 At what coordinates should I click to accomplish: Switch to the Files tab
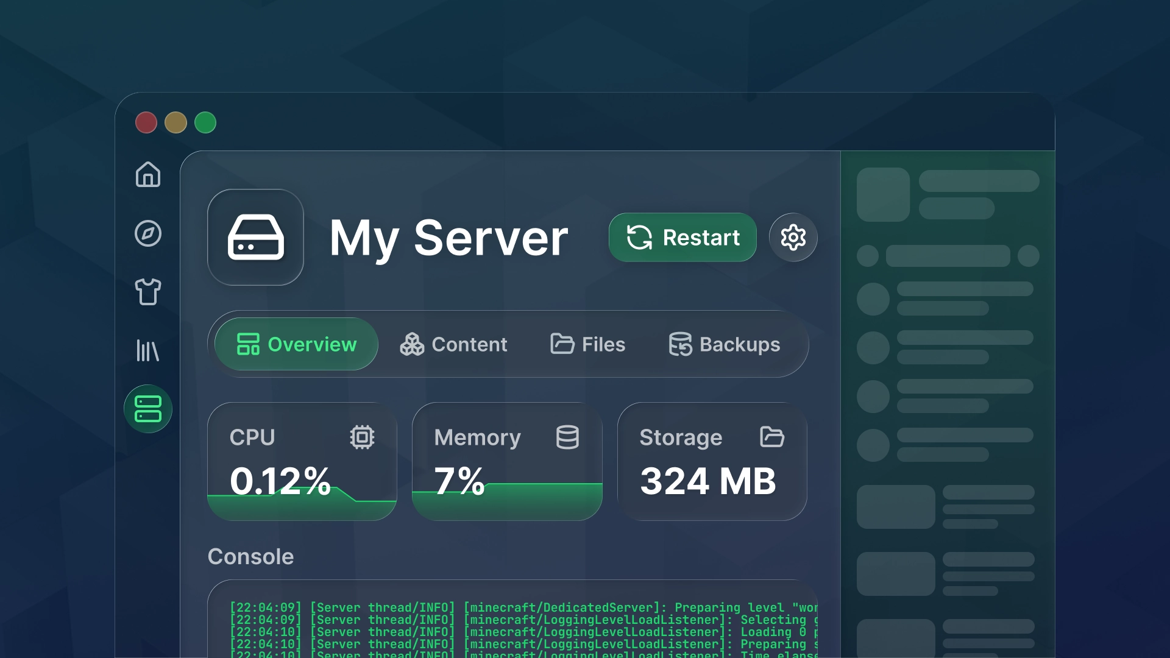(x=588, y=344)
